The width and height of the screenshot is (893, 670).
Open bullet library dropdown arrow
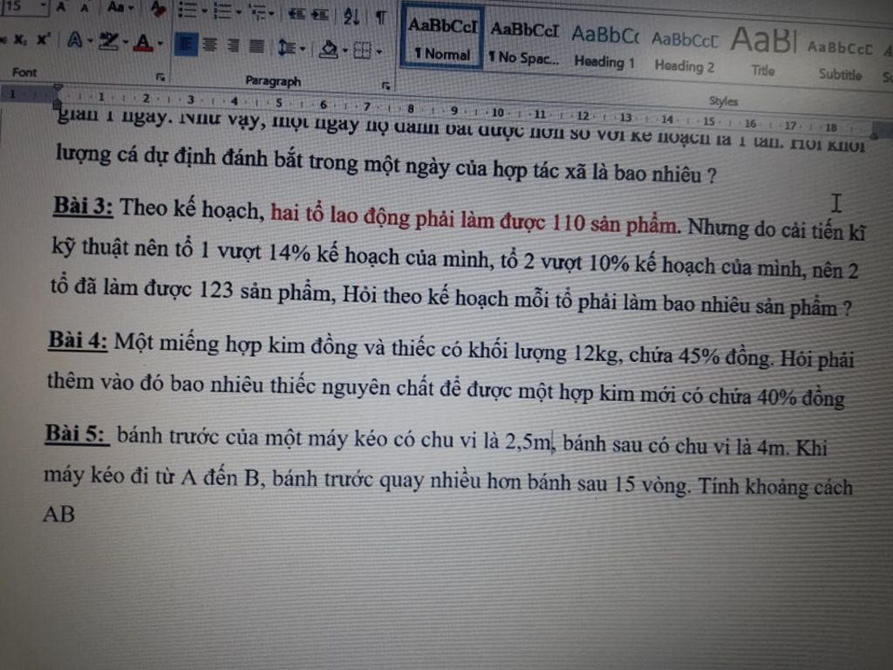pyautogui.click(x=204, y=10)
